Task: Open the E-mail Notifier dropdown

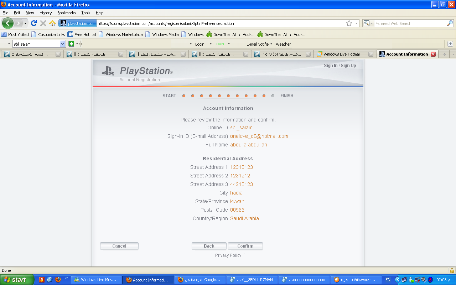Action: [x=259, y=44]
